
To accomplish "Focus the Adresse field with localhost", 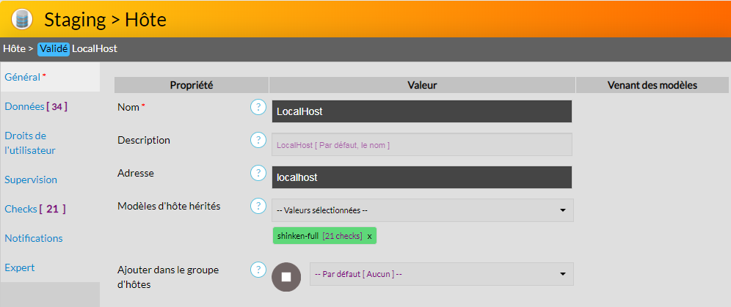I will pyautogui.click(x=421, y=177).
